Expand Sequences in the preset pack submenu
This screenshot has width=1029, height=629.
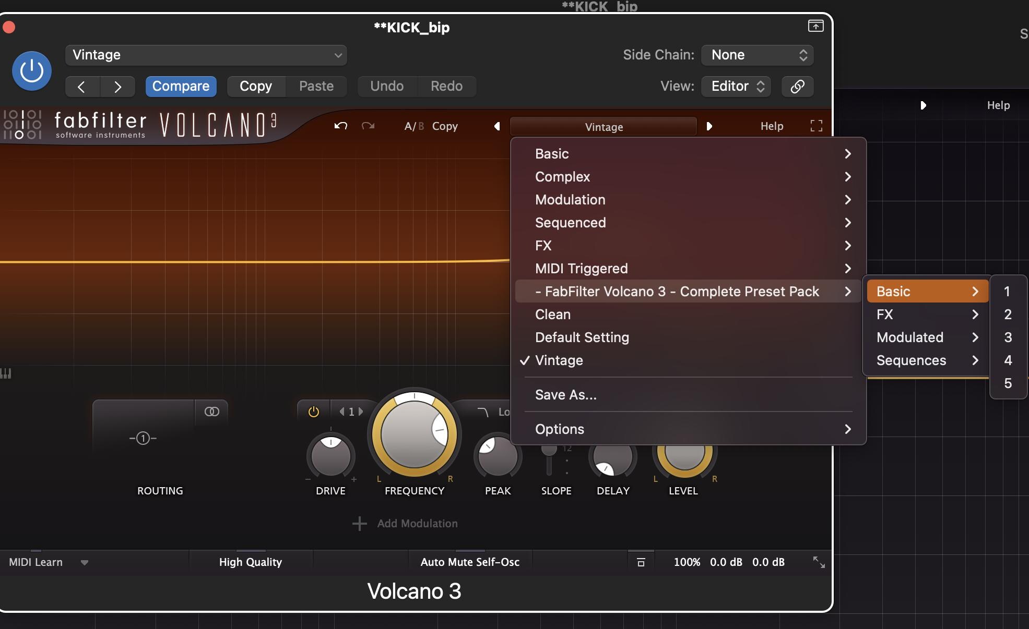click(928, 360)
